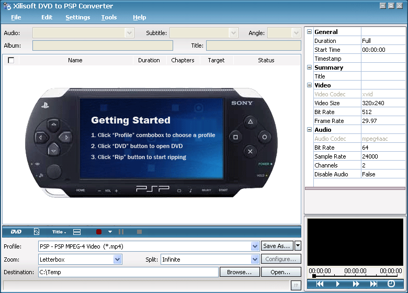Viewport: 408px width, 293px height.
Task: Open the Settings menu
Action: pos(77,17)
